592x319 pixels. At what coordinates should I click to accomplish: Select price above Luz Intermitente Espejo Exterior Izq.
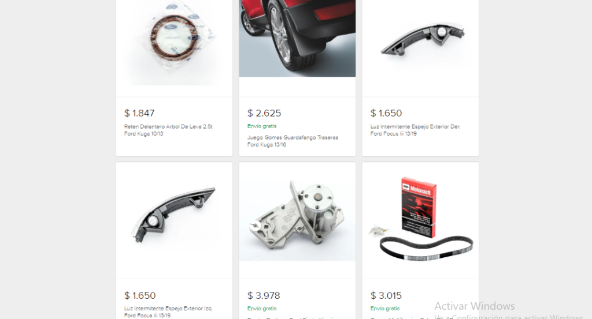tap(140, 295)
